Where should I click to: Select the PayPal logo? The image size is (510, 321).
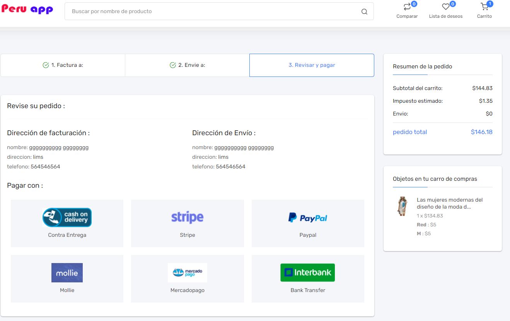[308, 218]
